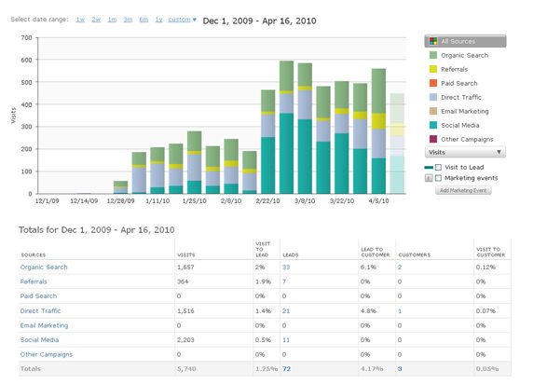Viewport: 547px width, 384px height.
Task: Click the Marketing events marker icon
Action: click(x=429, y=178)
